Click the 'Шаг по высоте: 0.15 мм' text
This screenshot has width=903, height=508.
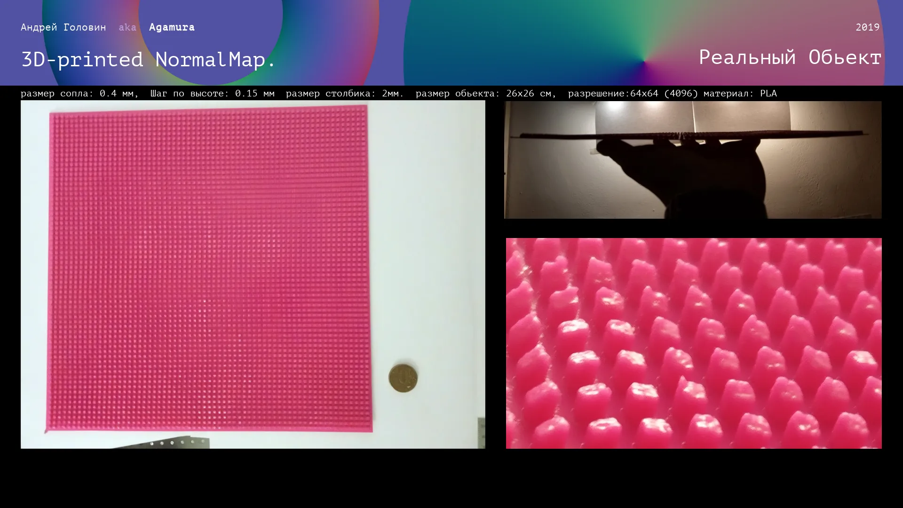click(x=212, y=93)
